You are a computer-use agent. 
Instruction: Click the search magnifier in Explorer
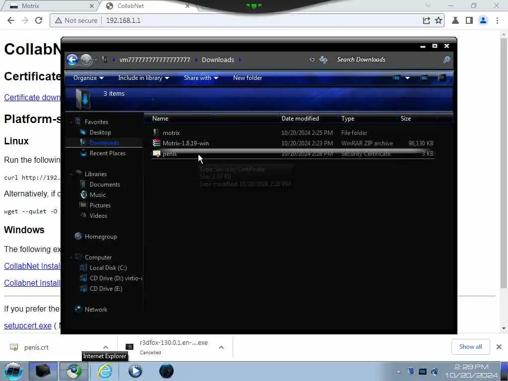click(x=447, y=60)
